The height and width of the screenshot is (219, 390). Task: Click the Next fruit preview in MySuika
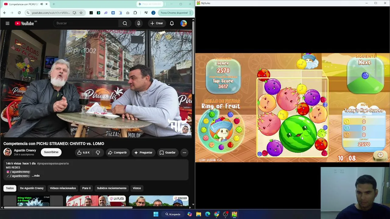(x=365, y=76)
